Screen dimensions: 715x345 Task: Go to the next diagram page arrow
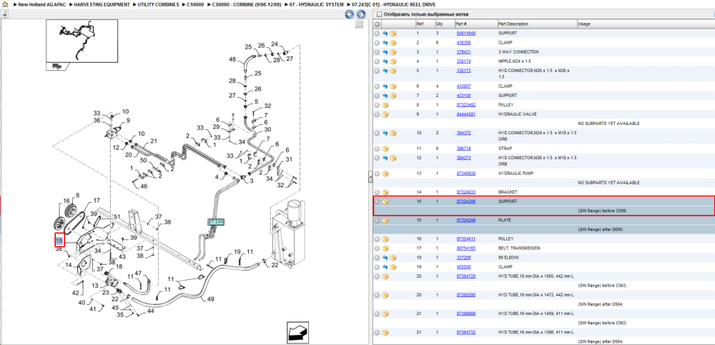[360, 14]
